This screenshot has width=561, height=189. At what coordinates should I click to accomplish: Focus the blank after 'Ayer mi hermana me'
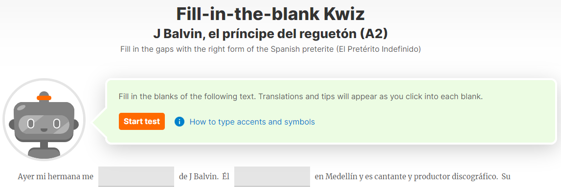click(x=136, y=176)
